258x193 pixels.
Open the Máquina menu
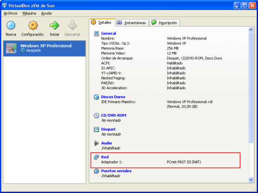[x=29, y=13]
